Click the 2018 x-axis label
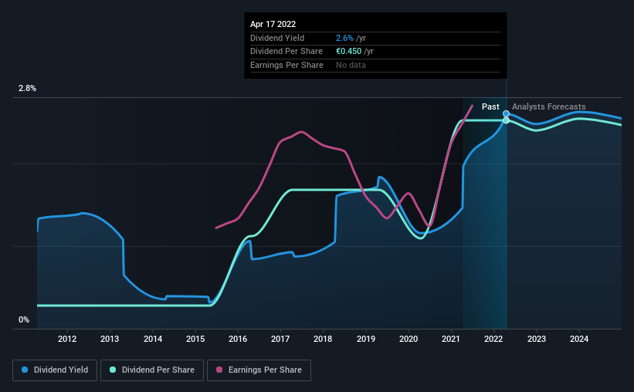The image size is (634, 392). pos(323,339)
